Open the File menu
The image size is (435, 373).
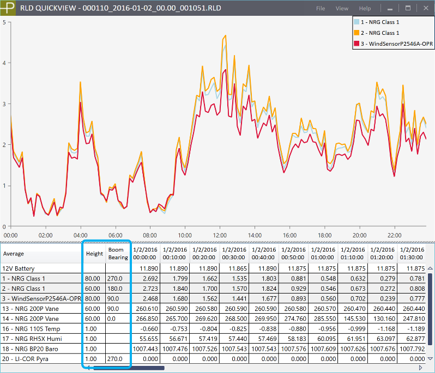tap(321, 9)
